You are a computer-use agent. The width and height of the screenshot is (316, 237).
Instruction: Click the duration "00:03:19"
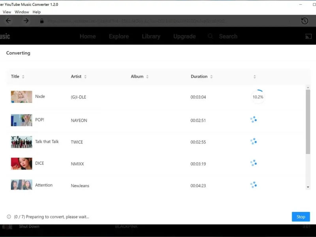click(198, 164)
